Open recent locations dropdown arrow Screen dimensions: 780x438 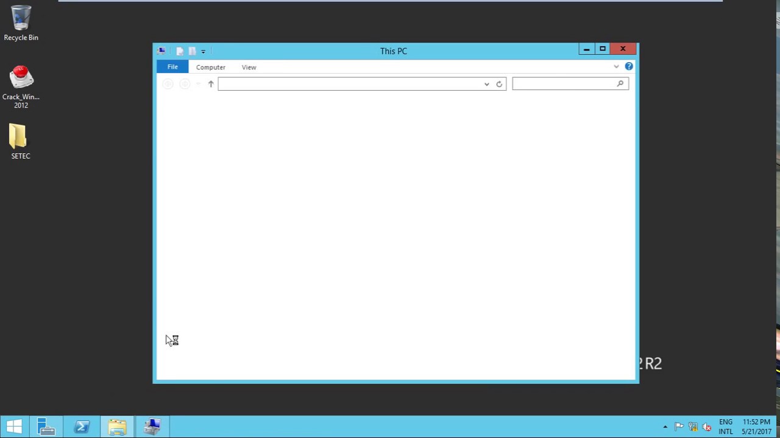[x=198, y=84]
